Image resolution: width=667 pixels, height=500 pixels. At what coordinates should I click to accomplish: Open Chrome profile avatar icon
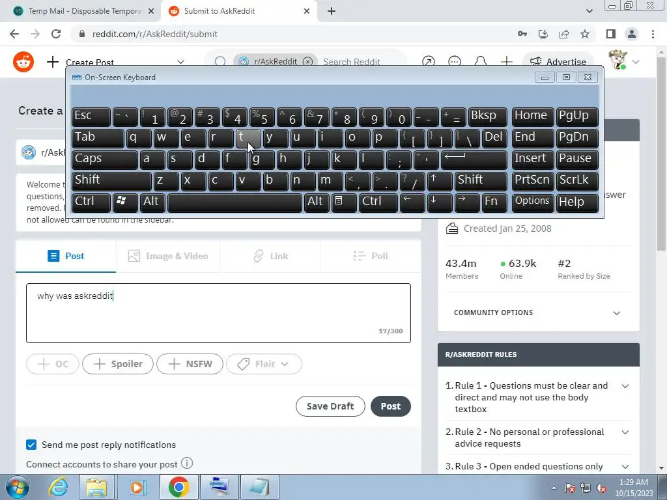[632, 34]
